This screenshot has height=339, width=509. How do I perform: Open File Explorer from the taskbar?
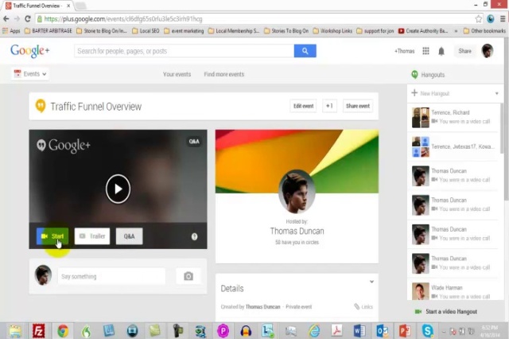15,331
